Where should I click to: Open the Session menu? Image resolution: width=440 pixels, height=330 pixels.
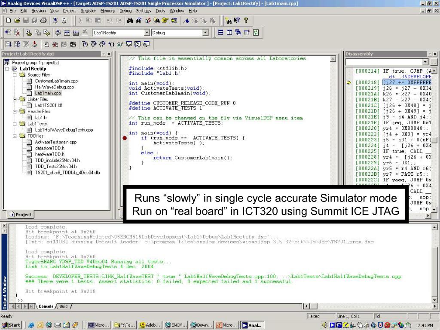tap(39, 11)
